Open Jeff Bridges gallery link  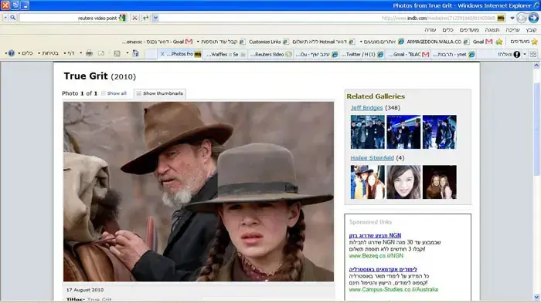click(366, 108)
